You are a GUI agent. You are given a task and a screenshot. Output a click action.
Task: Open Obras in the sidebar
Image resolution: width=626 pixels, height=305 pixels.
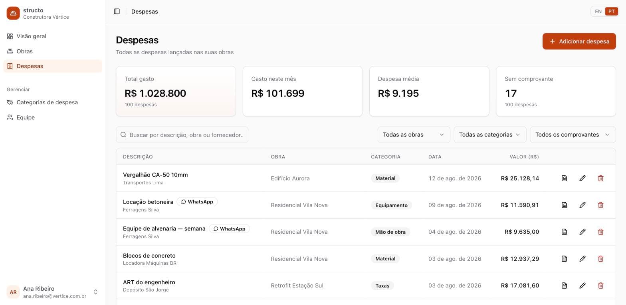point(53,51)
